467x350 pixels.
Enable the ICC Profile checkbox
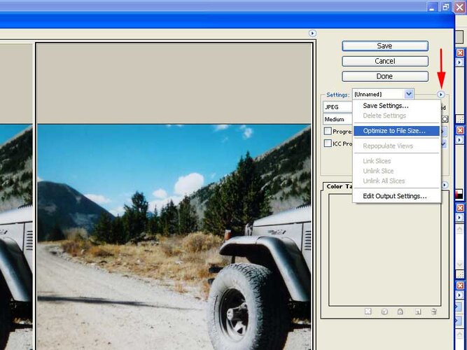coord(328,143)
